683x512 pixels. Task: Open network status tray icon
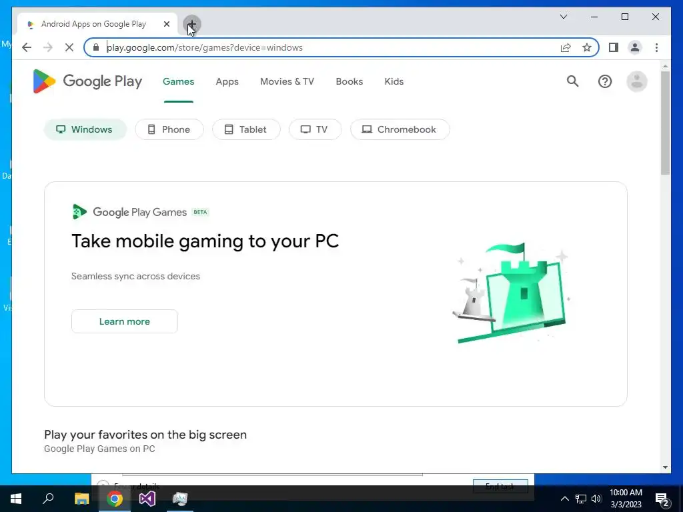[x=581, y=499]
